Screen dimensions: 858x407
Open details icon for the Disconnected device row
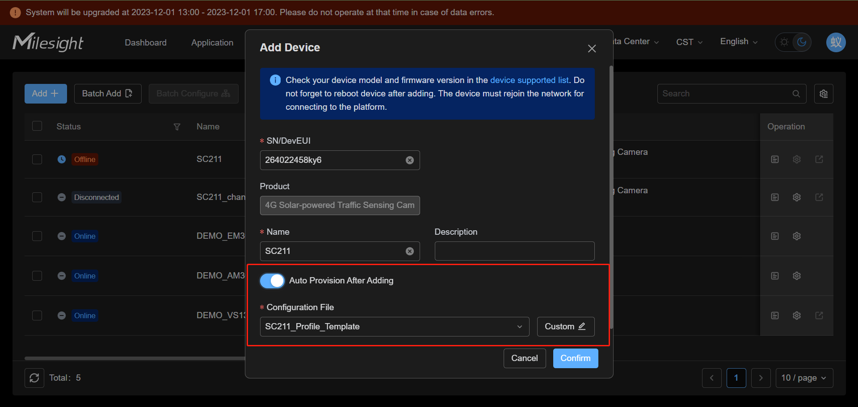(x=775, y=197)
